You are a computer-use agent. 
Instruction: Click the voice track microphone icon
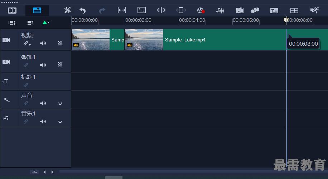click(x=7, y=100)
